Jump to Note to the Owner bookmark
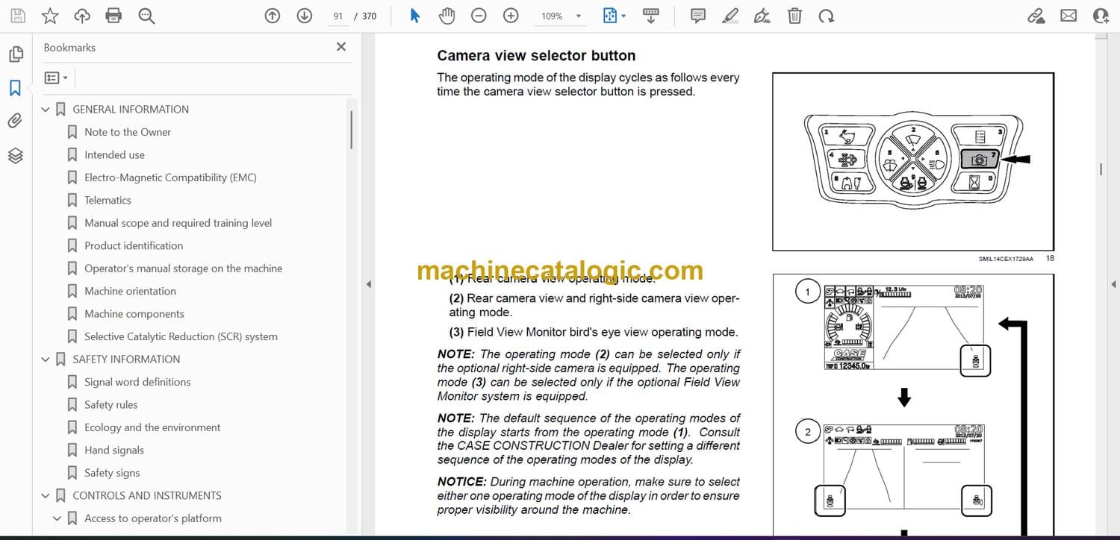 (128, 132)
